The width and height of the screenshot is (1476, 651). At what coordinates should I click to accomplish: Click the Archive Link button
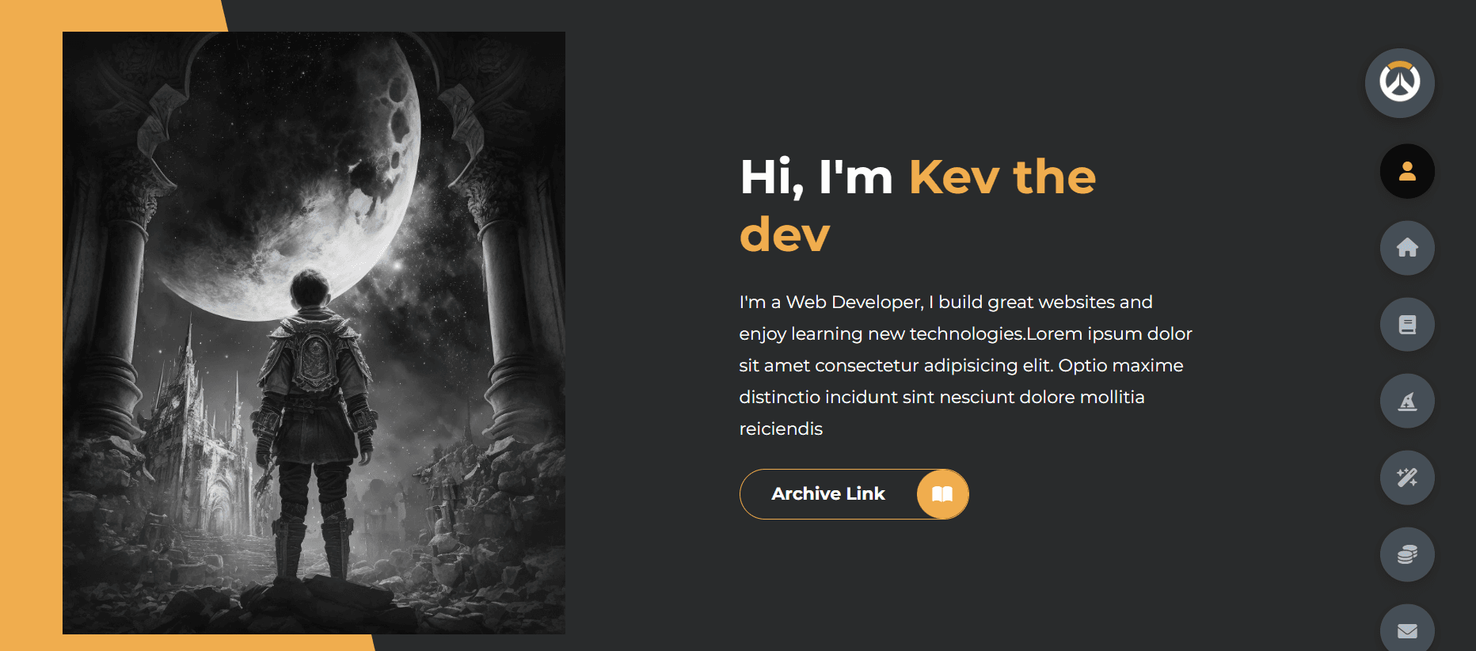click(x=854, y=494)
